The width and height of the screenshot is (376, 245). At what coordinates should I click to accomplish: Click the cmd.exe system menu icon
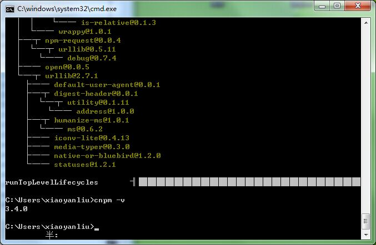click(10, 9)
